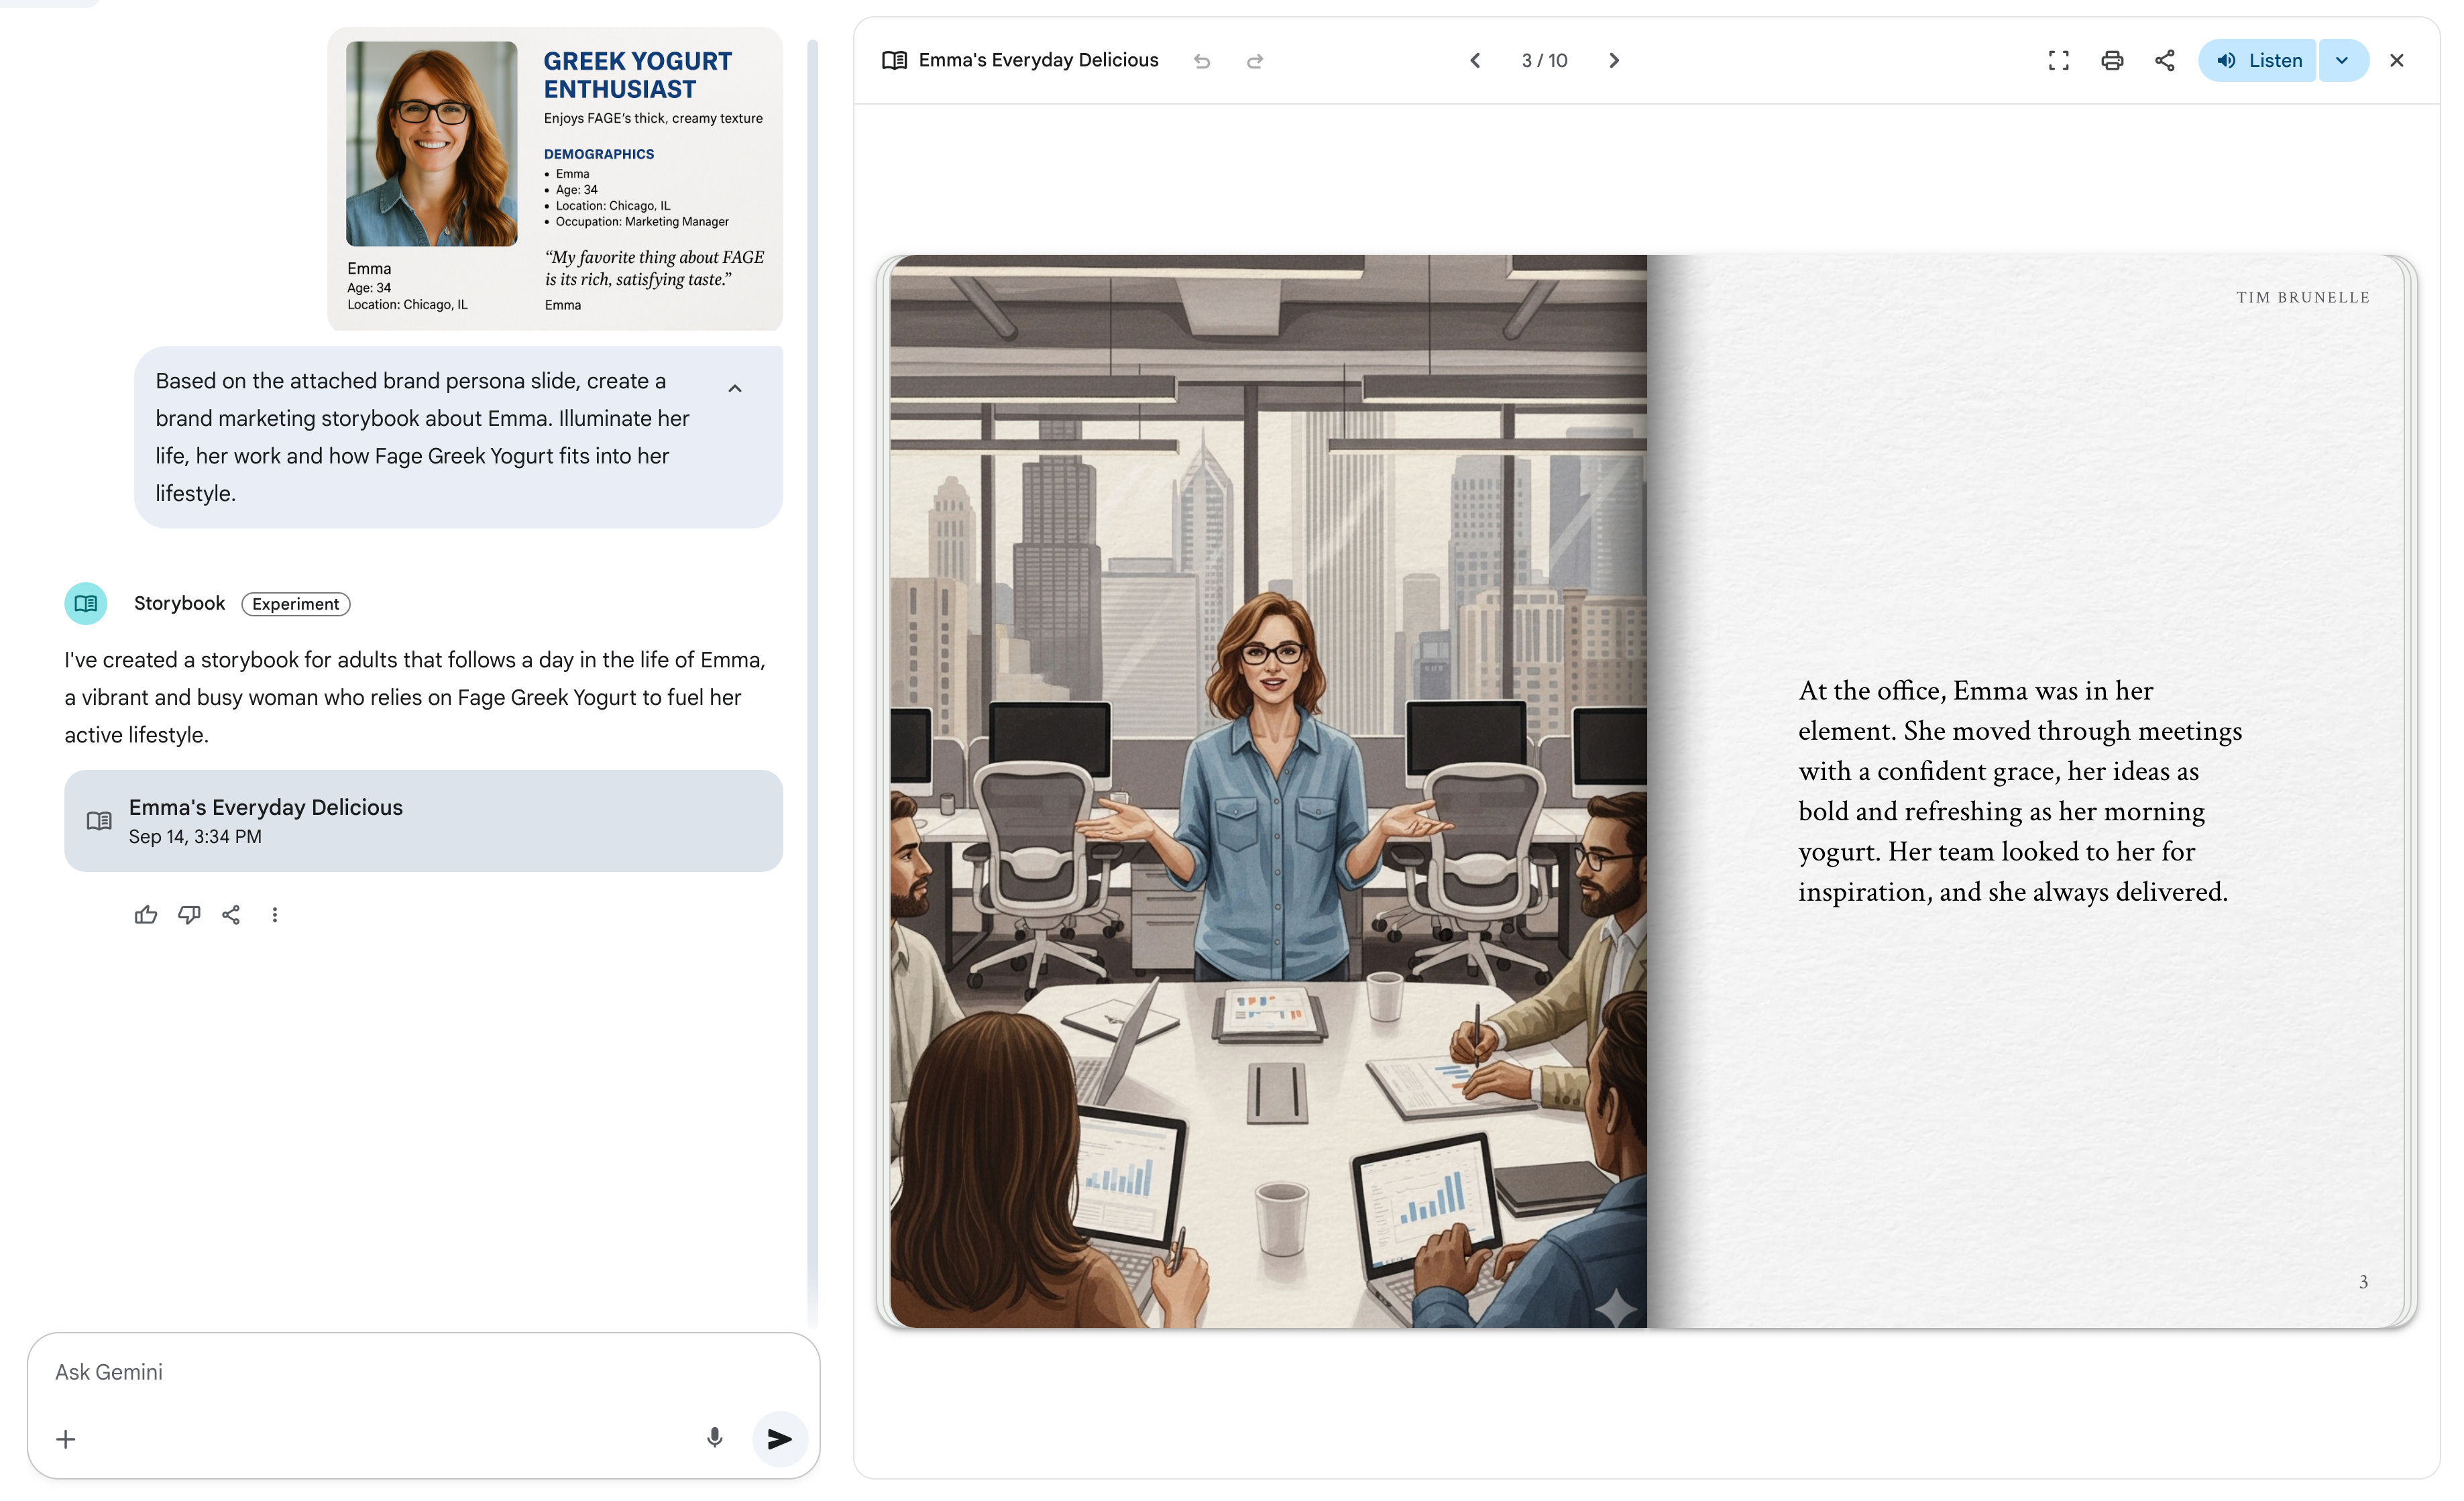Share the storybook from the top toolbar
The image size is (2464, 1501).
(2164, 61)
